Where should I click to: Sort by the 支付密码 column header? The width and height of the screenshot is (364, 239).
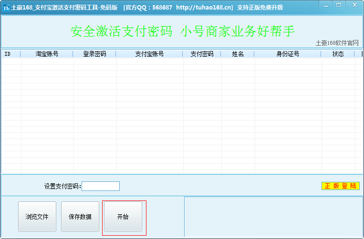click(x=202, y=54)
